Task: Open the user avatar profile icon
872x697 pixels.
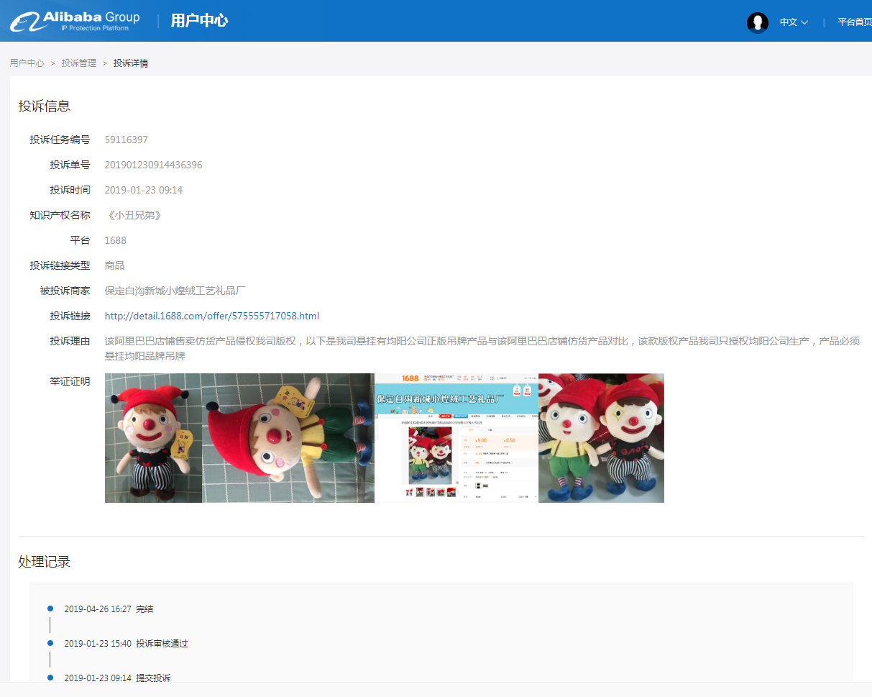Action: (758, 22)
